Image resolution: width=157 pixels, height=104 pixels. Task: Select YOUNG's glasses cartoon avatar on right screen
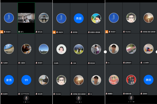coord(131,18)
